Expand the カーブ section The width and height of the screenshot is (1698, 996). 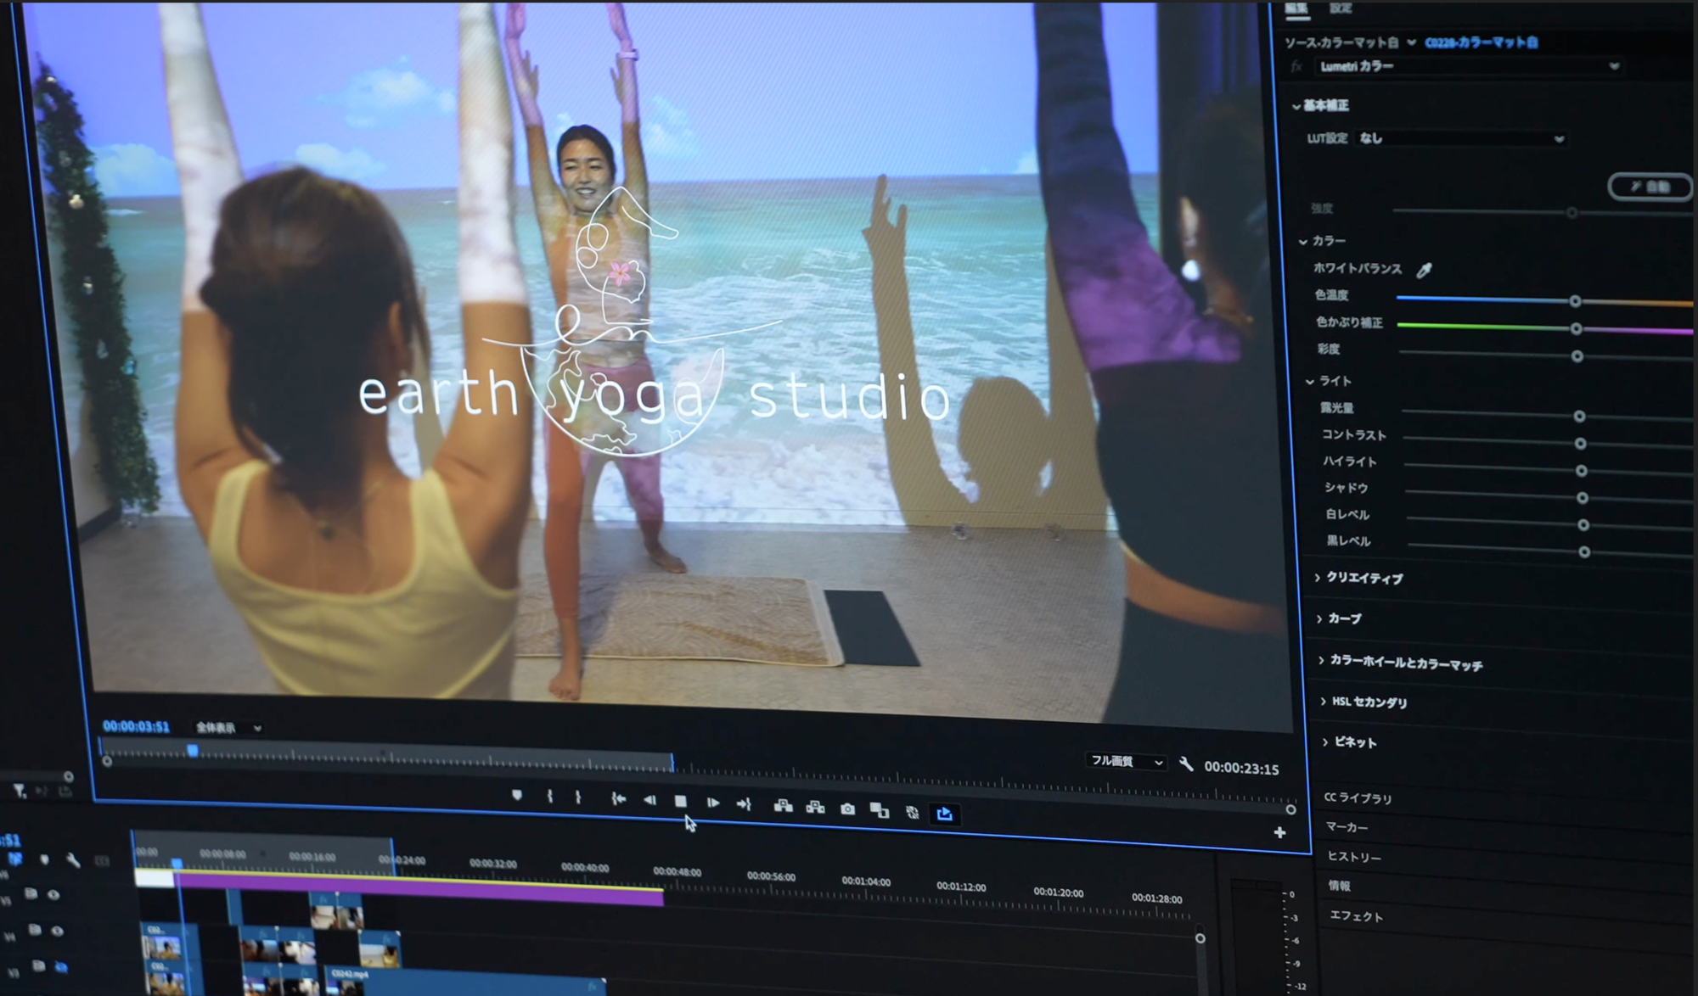[x=1319, y=618]
